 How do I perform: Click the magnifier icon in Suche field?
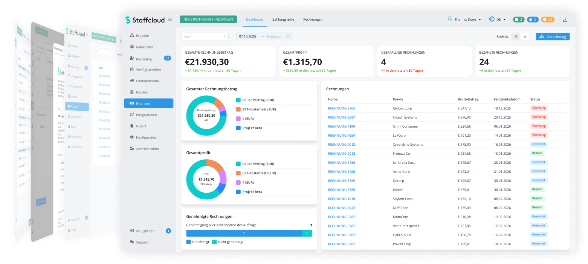[224, 36]
